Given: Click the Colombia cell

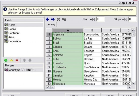Looking at the screenshot, I should click(68, 55).
